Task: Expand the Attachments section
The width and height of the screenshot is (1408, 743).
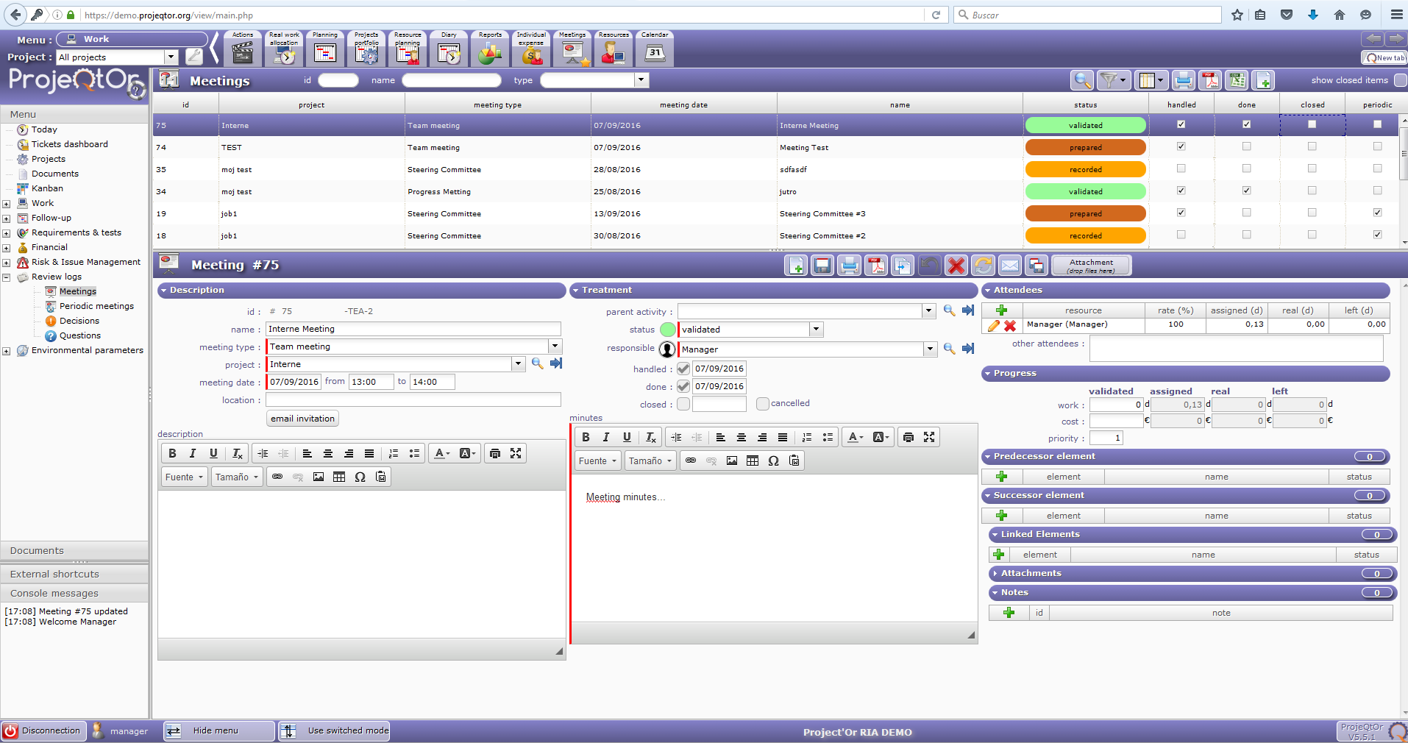Action: [1031, 573]
